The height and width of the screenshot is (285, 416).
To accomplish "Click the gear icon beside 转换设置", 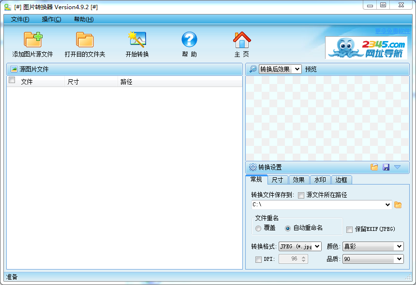I will pos(253,167).
